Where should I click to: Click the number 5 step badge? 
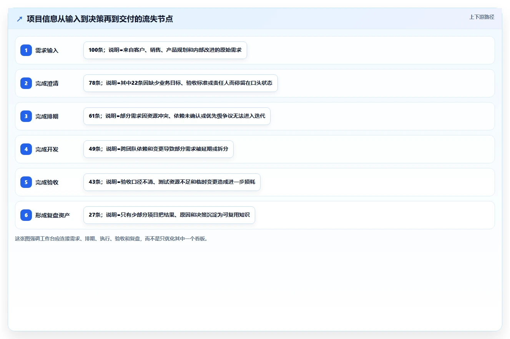point(26,182)
